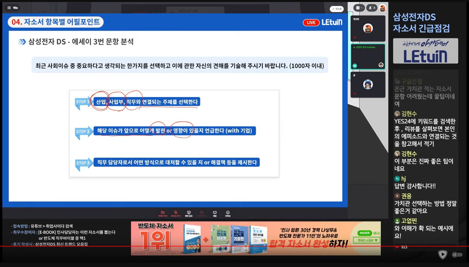Click the large LEtuin academy logo at right
Screen dimensions: 469x267
[425, 51]
